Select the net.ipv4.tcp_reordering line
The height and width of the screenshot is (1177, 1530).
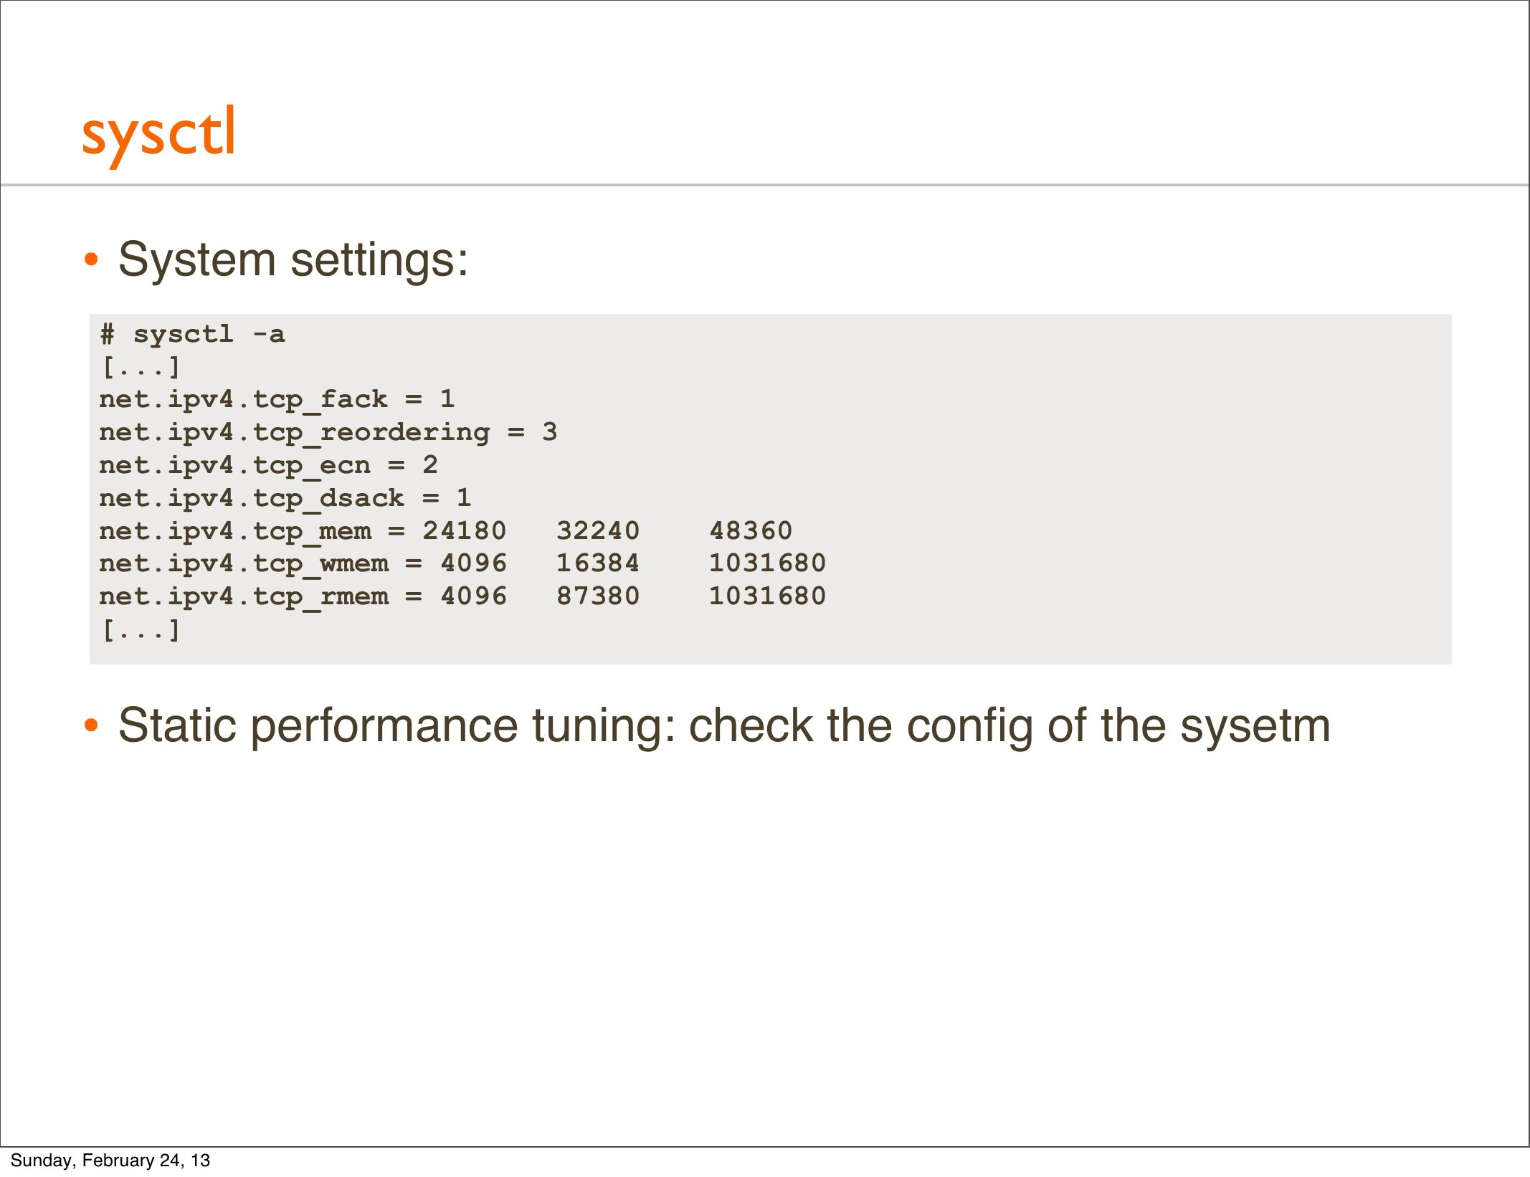click(x=328, y=433)
